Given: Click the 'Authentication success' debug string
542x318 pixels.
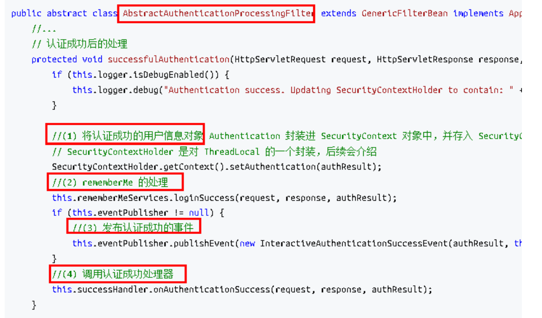Looking at the screenshot, I should pos(338,90).
